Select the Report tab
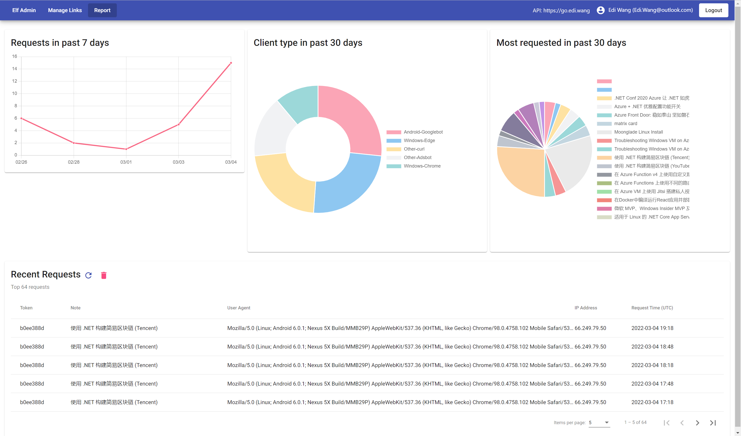Screen dimensions: 741x436 click(102, 10)
